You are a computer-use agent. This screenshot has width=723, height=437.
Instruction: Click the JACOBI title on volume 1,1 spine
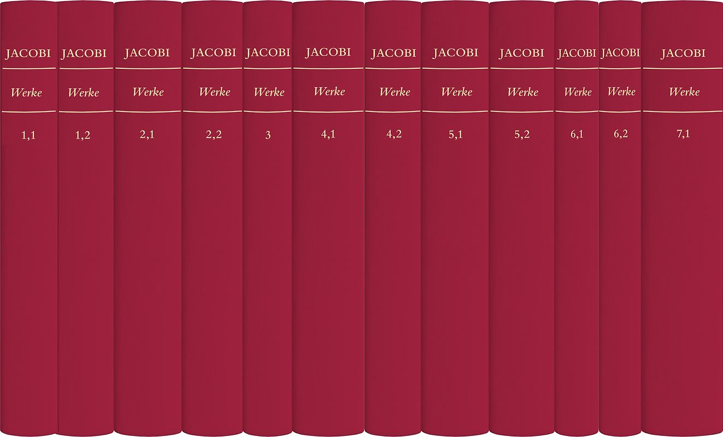[x=28, y=54]
